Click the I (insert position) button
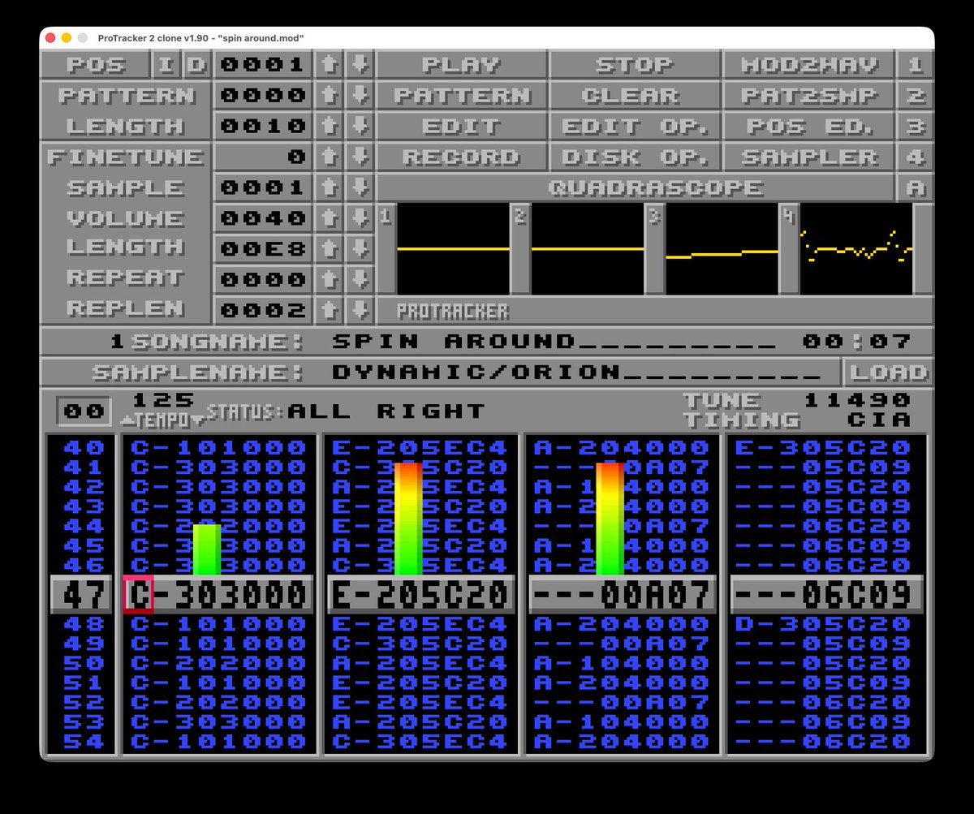This screenshot has width=974, height=814. 166,65
